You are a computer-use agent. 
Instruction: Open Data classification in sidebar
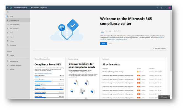tap(18, 24)
